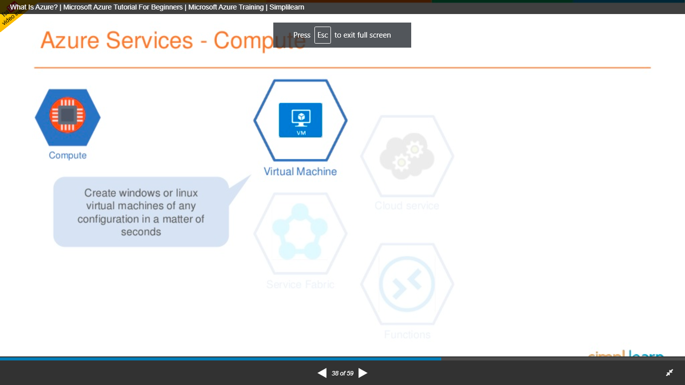Click the faded Service Fabric icon
This screenshot has height=385, width=685.
pos(300,234)
